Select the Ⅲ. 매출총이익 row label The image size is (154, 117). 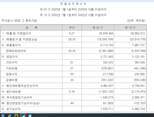(11, 45)
